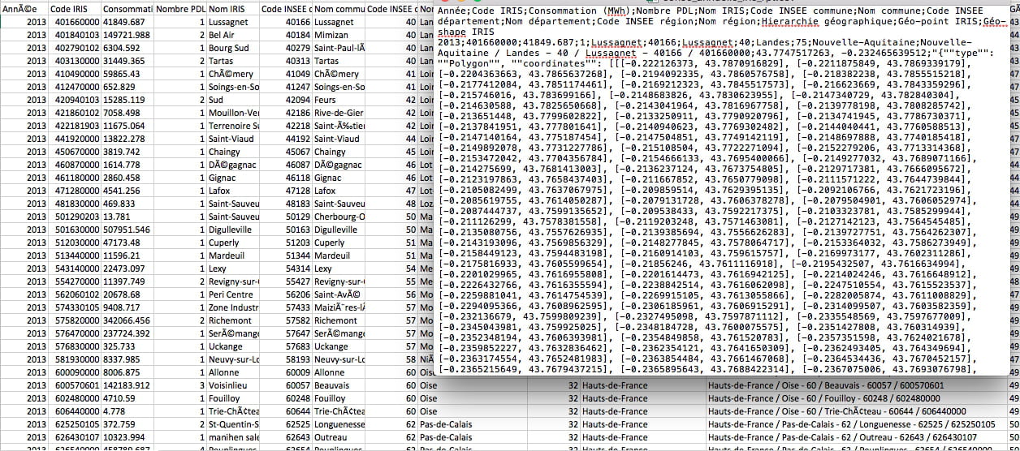Select consumption value 59865.43
Viewport: 1020px width, 451px height.
click(127, 74)
